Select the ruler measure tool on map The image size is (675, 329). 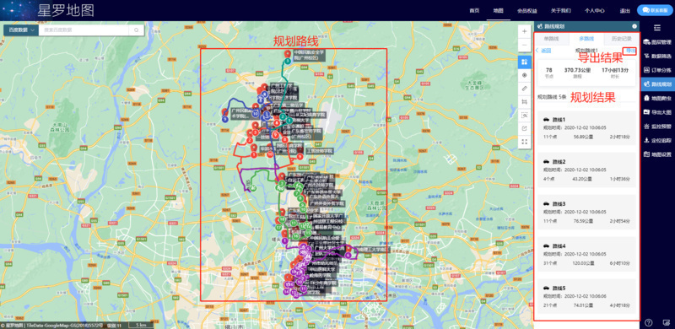(524, 89)
